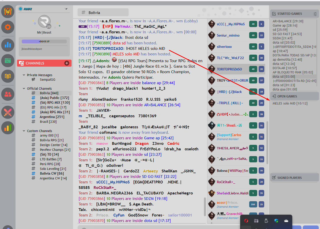The image size is (320, 229).
Task: Select the Bolivia CW [86] channel
Action: pyautogui.click(x=52, y=173)
